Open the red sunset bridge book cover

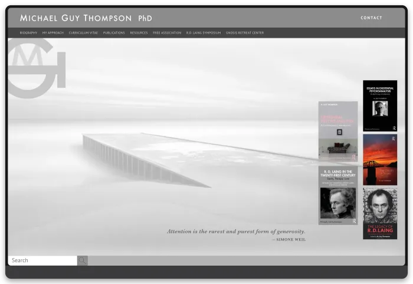pyautogui.click(x=380, y=160)
